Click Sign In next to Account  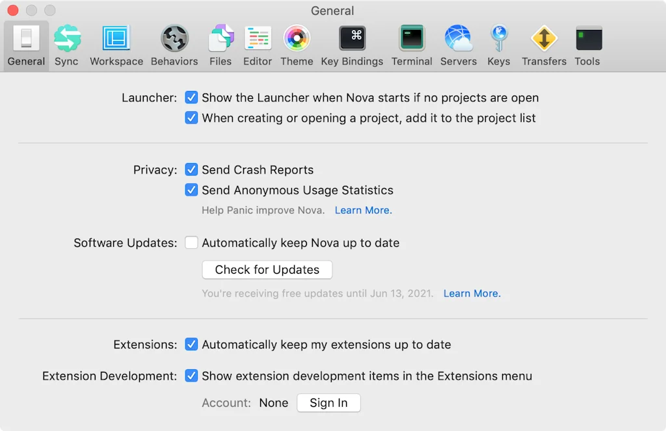click(328, 402)
